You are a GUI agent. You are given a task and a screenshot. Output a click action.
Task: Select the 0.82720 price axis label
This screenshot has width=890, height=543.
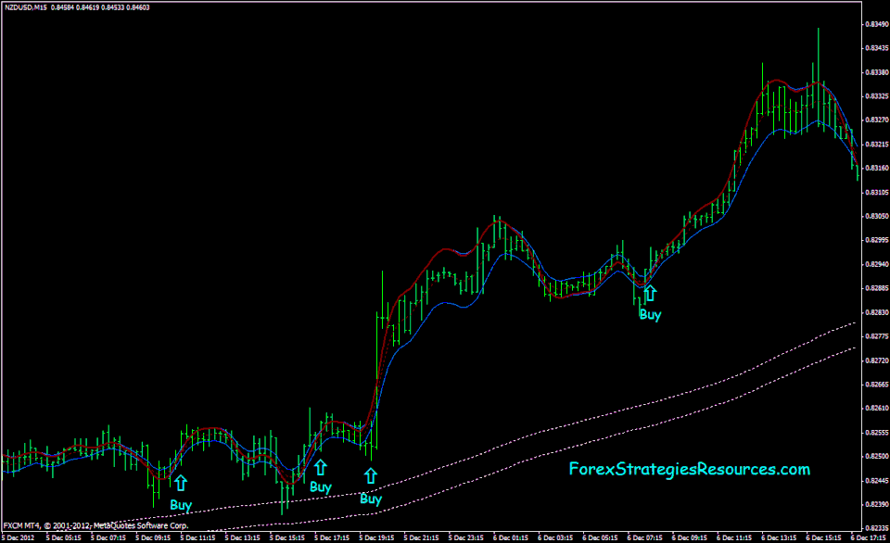click(x=877, y=360)
